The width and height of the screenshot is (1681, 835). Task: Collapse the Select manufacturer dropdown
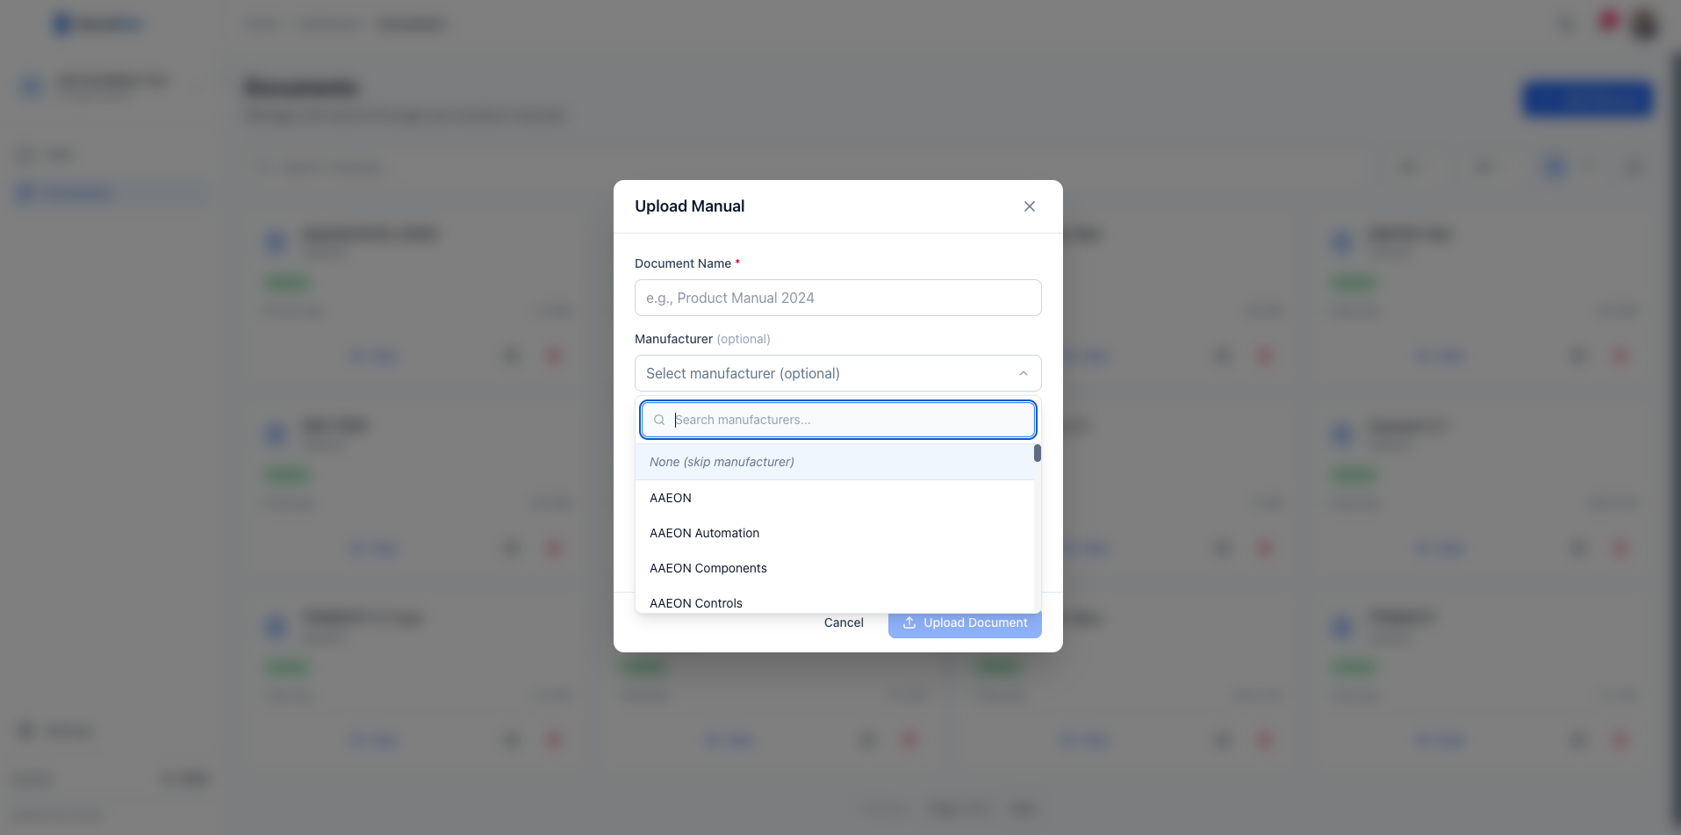pos(1023,373)
